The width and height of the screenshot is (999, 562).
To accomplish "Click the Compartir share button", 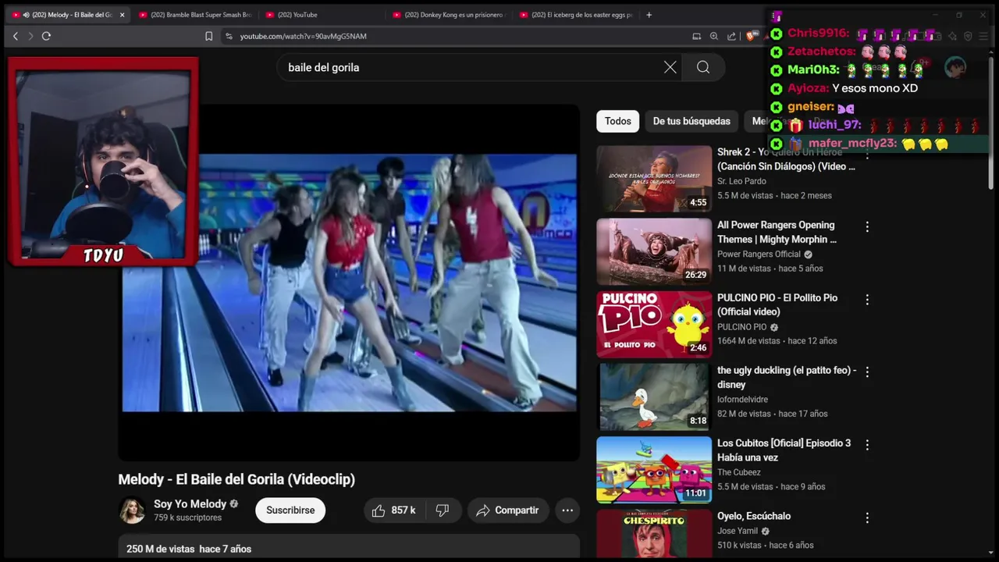I will point(507,510).
